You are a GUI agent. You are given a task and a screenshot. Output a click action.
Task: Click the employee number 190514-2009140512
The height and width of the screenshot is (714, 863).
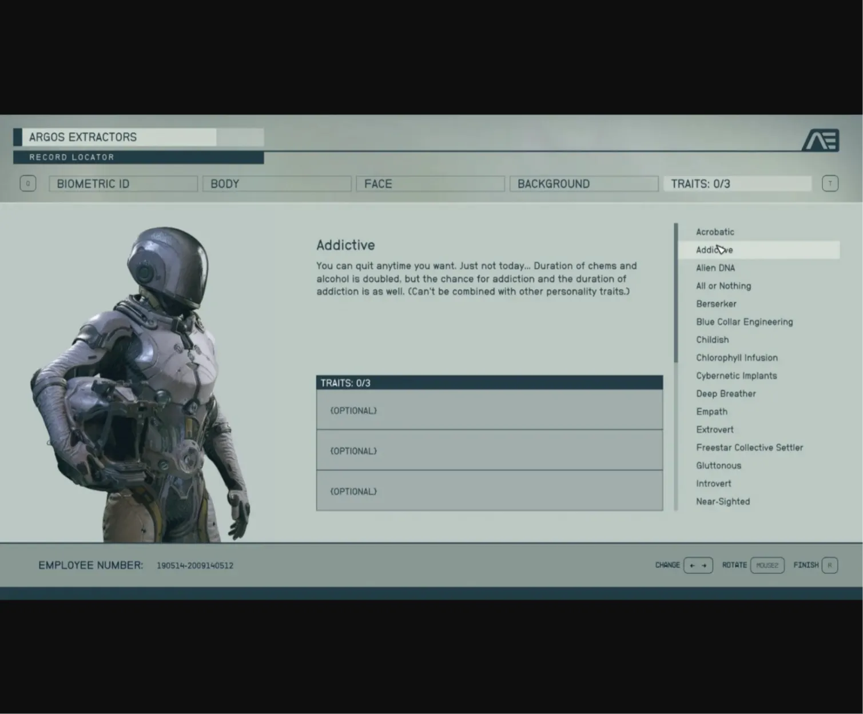tap(195, 566)
